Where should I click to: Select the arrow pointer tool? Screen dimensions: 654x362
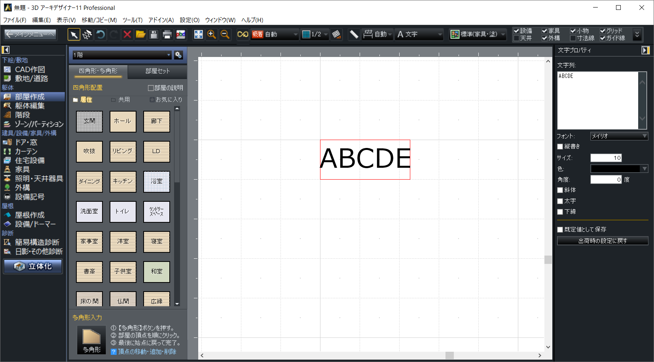(74, 35)
